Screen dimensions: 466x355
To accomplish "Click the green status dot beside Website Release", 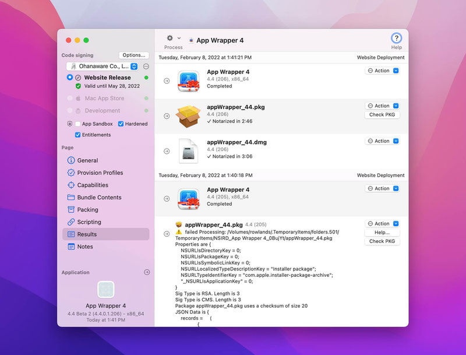I will (146, 78).
